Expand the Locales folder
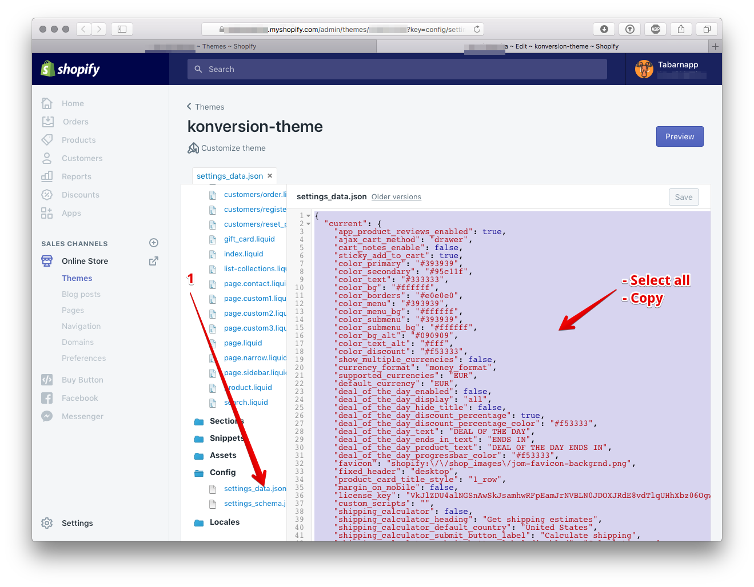This screenshot has height=587, width=754. [x=199, y=522]
